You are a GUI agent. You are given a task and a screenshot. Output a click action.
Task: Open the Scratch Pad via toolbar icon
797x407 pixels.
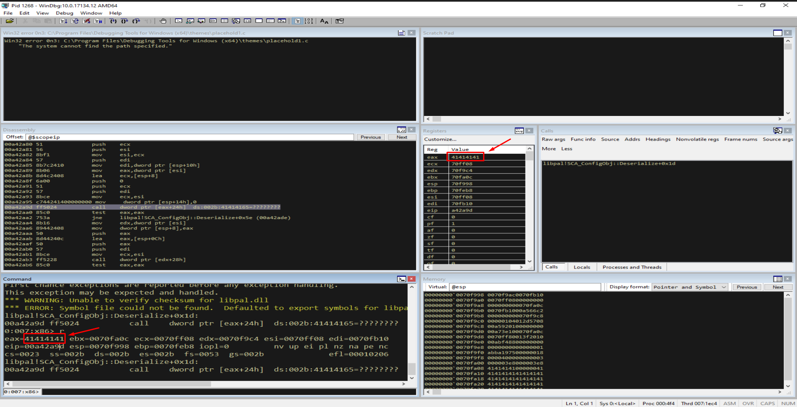click(259, 21)
